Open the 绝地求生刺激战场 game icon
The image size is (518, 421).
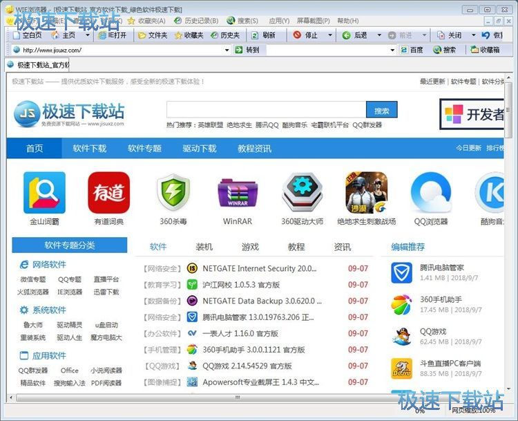coord(366,192)
